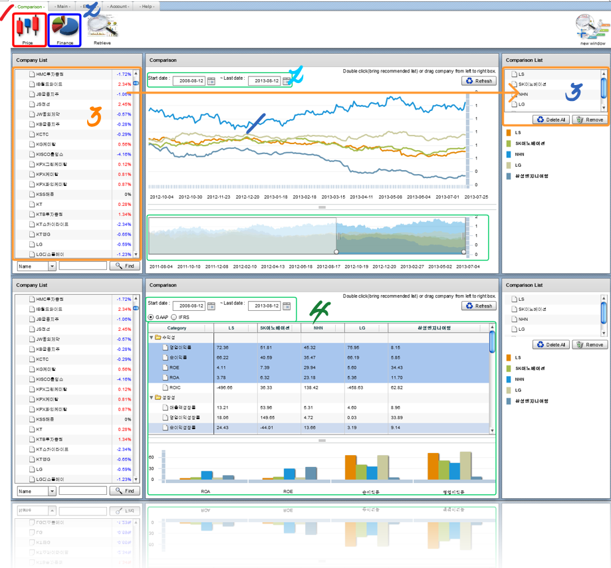Open the Finance pie chart view
The width and height of the screenshot is (611, 568).
click(x=64, y=29)
